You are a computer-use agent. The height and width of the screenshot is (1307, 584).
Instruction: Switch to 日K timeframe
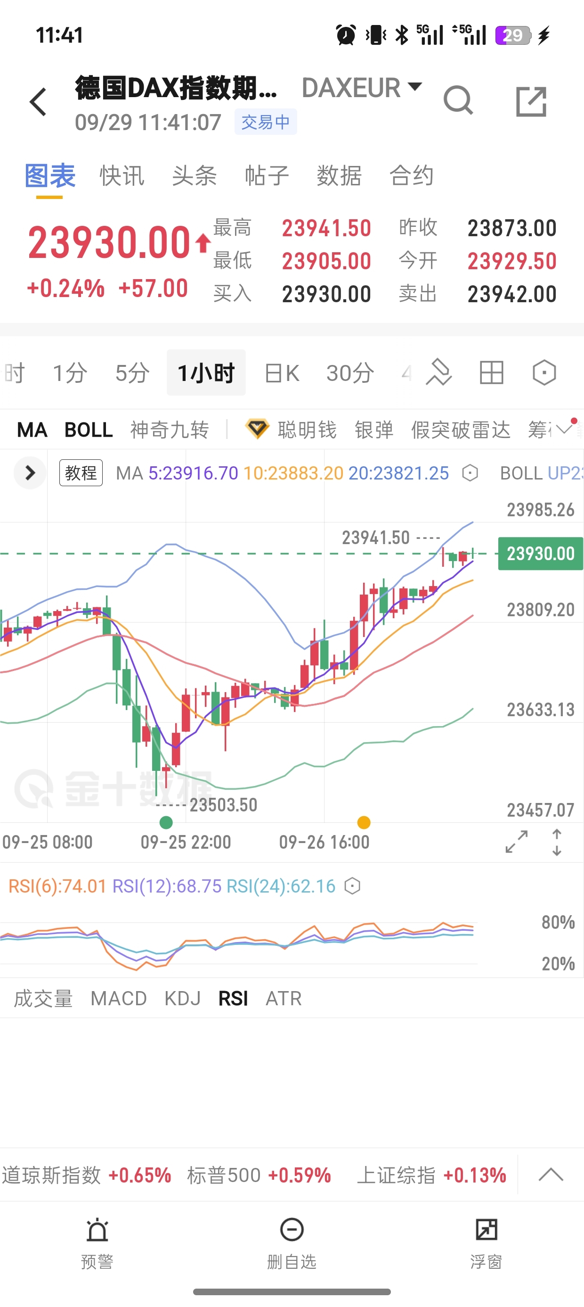(282, 373)
